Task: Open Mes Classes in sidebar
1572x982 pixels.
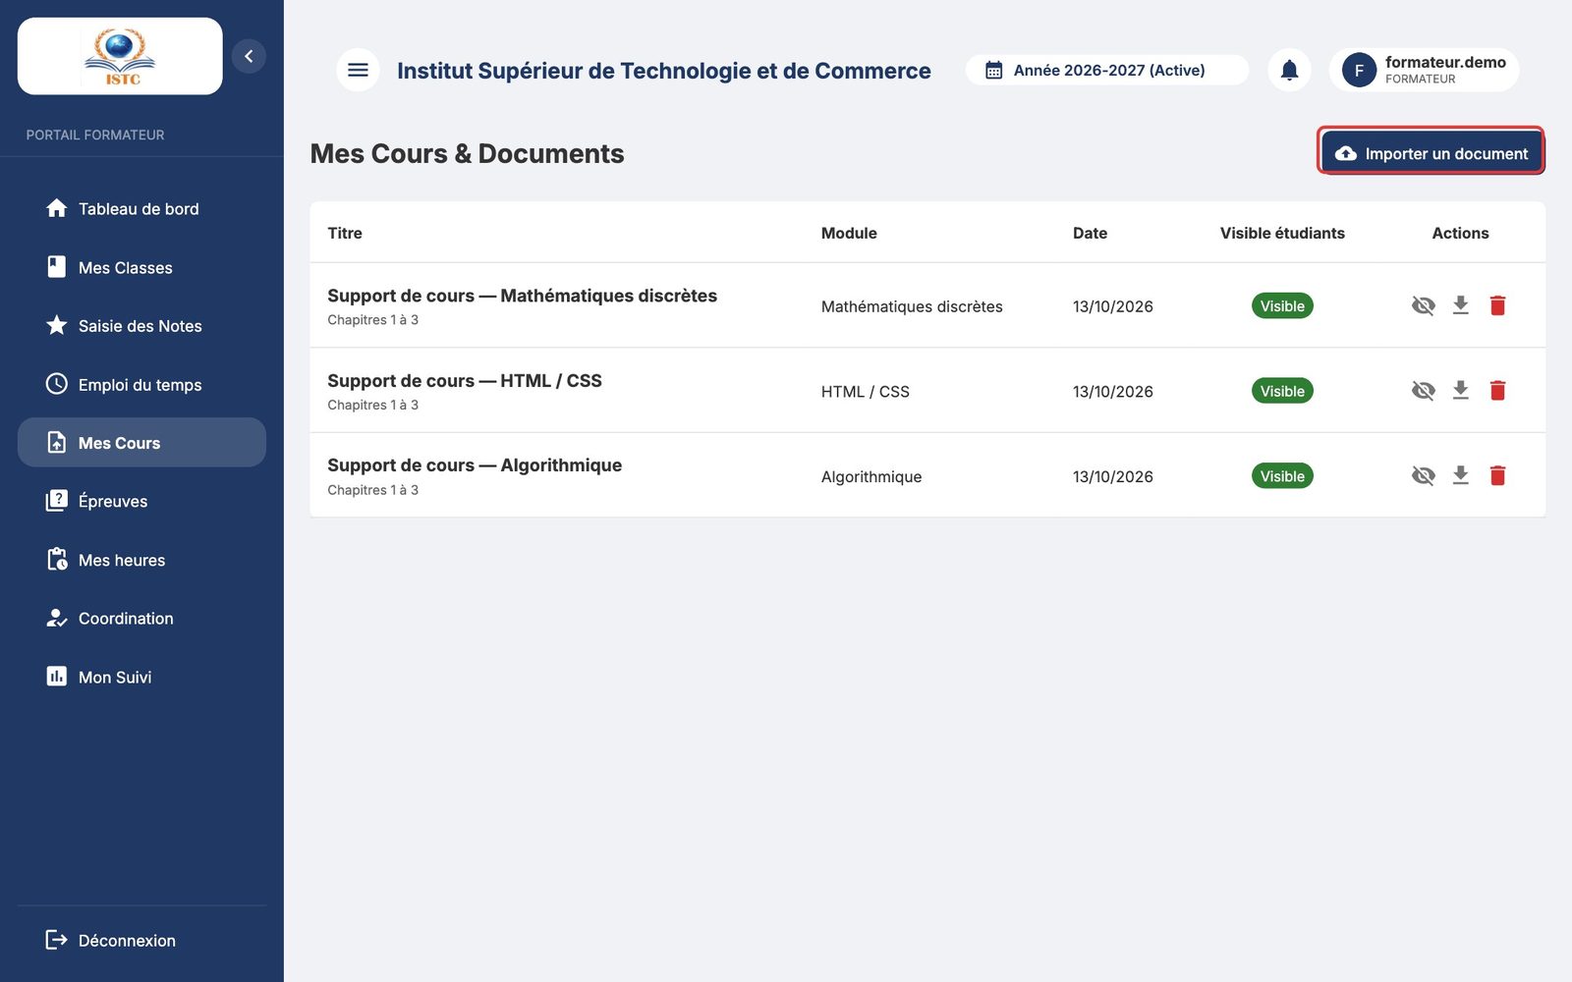Action: click(141, 267)
